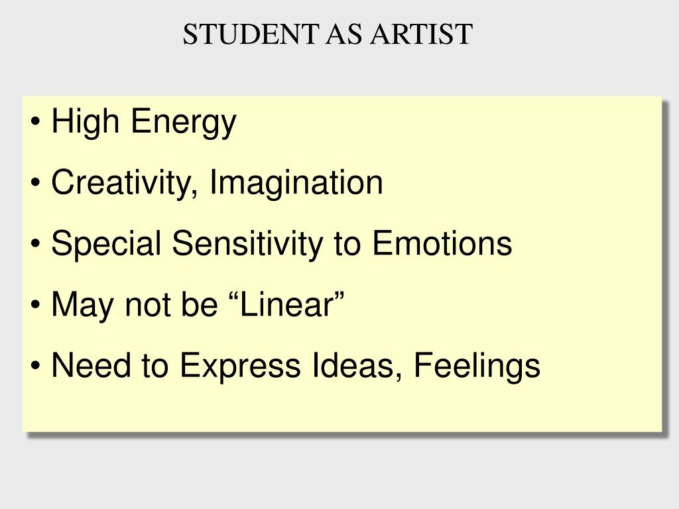The height and width of the screenshot is (509, 679).
Task: Click the word 'Feelings' in the last bullet
Action: point(477,367)
